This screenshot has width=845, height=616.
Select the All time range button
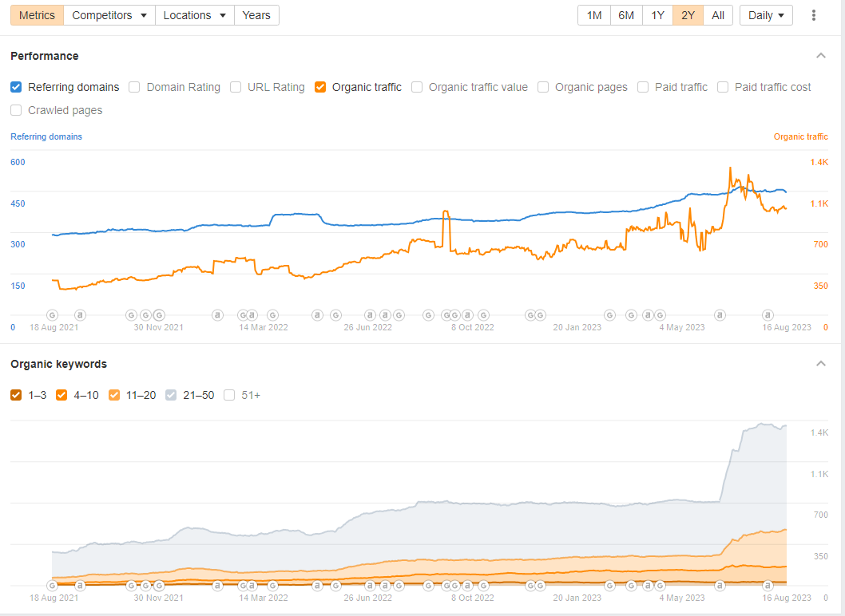(x=718, y=15)
